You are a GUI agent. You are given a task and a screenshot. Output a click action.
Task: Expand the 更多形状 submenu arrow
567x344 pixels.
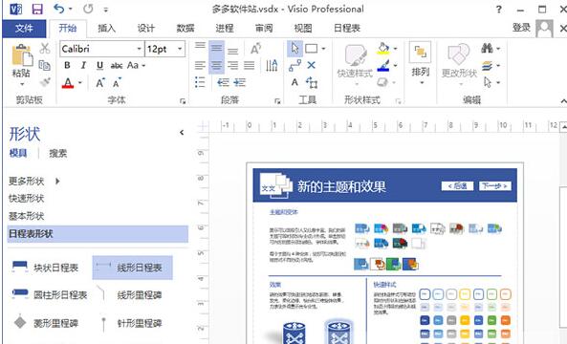[57, 181]
